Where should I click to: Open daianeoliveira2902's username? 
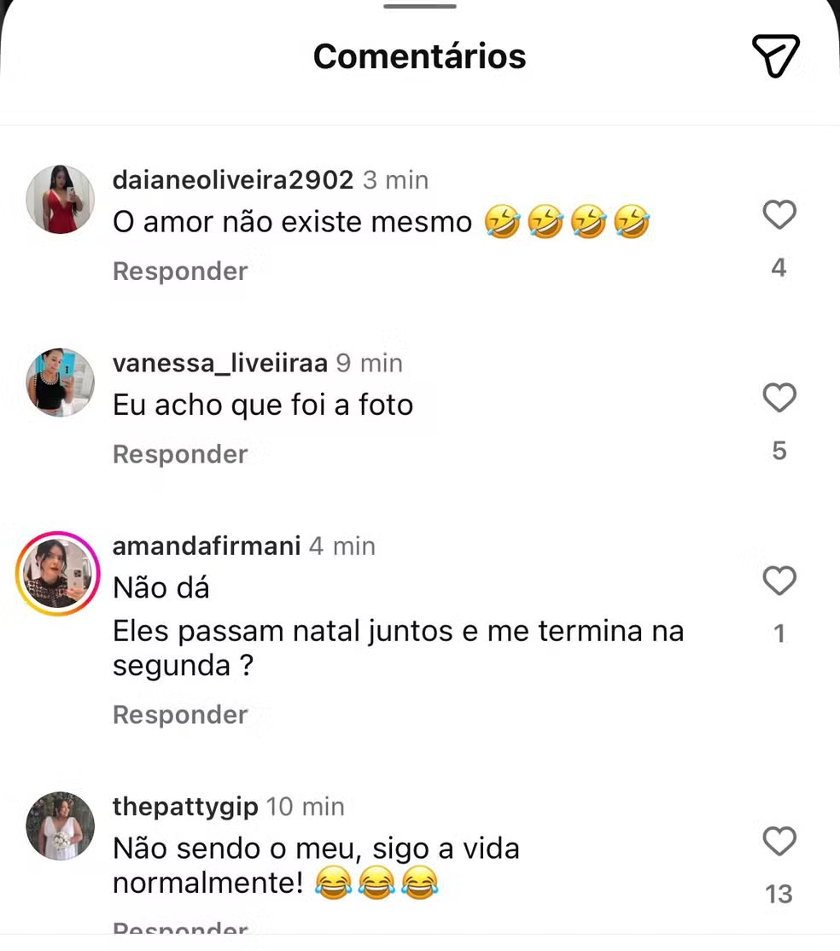232,180
